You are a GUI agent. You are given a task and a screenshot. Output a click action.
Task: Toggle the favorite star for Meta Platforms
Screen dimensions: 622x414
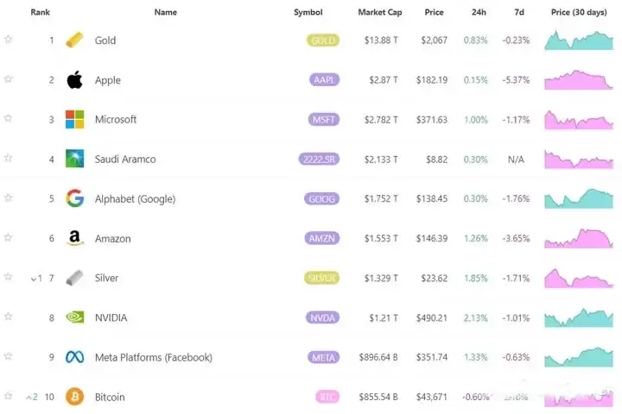[x=9, y=355]
